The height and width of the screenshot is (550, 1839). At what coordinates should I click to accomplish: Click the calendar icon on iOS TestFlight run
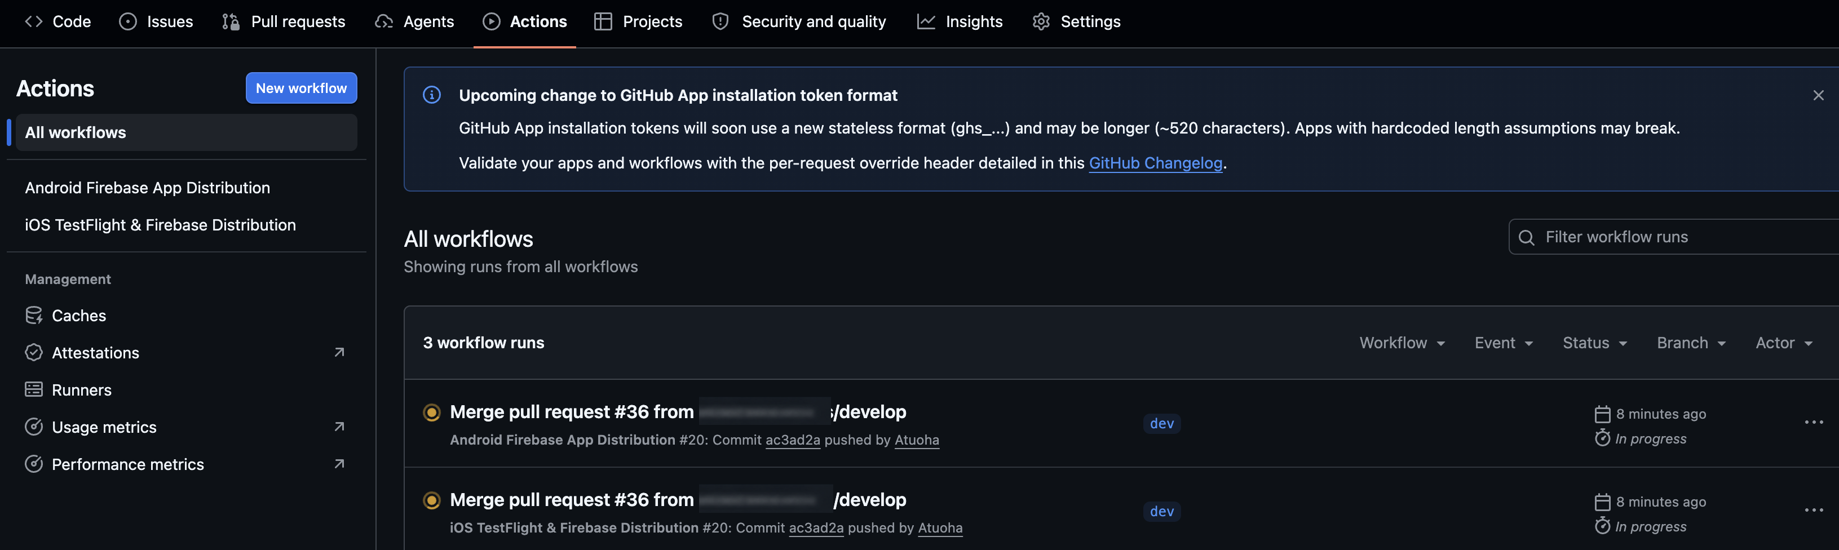[1602, 502]
